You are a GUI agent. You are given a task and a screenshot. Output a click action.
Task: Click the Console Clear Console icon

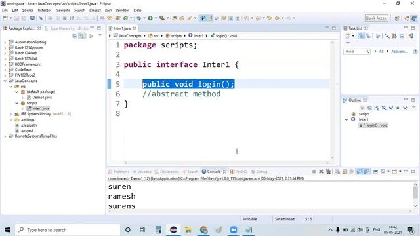pyautogui.click(x=337, y=172)
